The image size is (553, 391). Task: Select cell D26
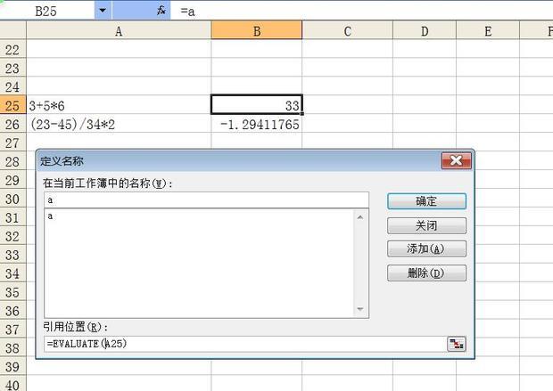(425, 124)
